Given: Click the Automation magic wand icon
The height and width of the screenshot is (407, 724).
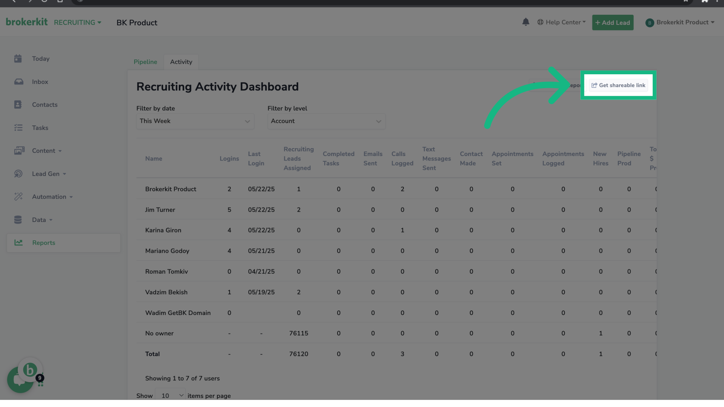Looking at the screenshot, I should click(x=18, y=197).
